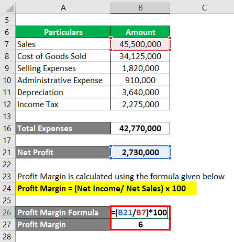
Task: Select row 28 header
Action: click(7, 236)
